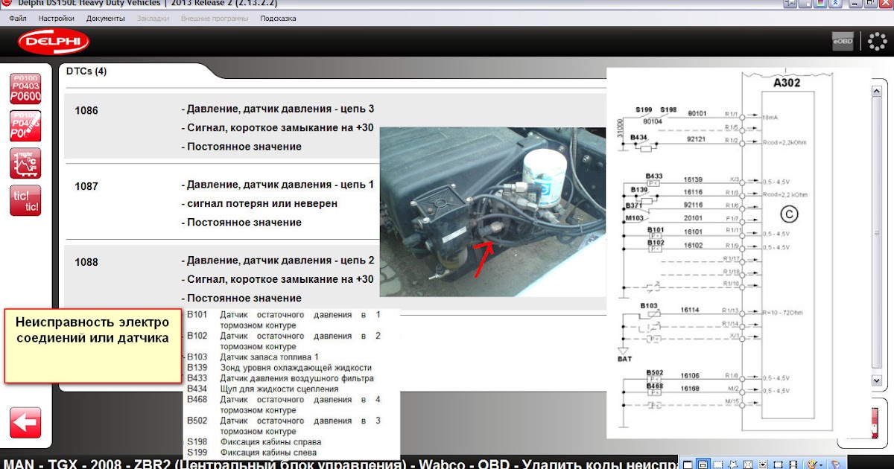The width and height of the screenshot is (894, 469).
Task: Click wire number 16114 in the diagram
Action: point(691,310)
